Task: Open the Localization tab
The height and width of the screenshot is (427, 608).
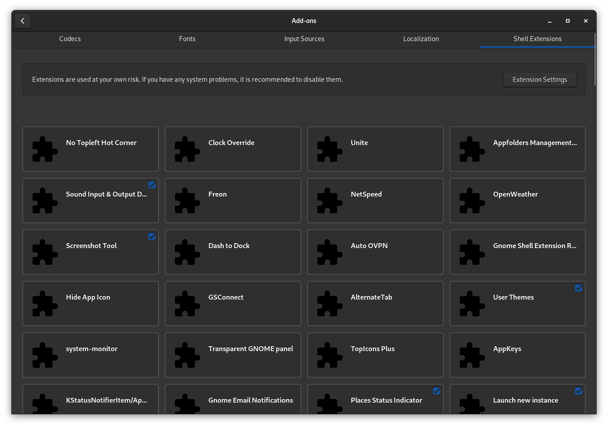Action: tap(421, 39)
